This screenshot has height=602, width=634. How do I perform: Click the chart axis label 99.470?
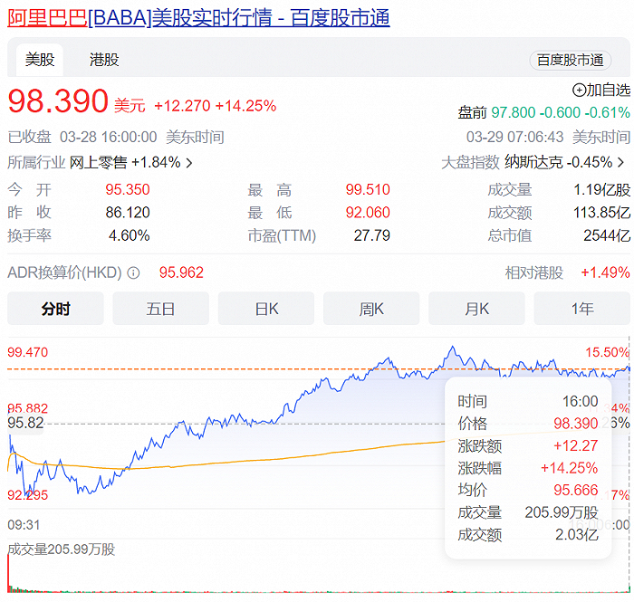pyautogui.click(x=27, y=352)
